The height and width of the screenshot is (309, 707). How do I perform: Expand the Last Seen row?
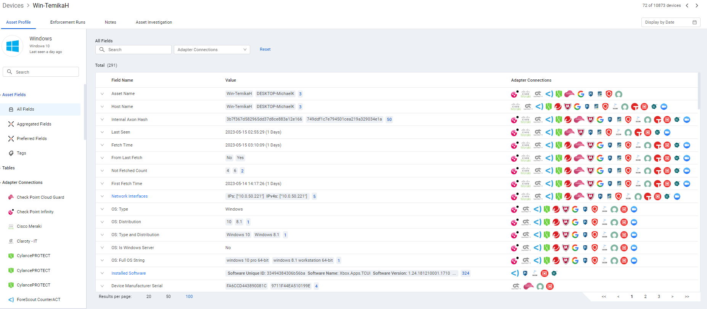(102, 132)
